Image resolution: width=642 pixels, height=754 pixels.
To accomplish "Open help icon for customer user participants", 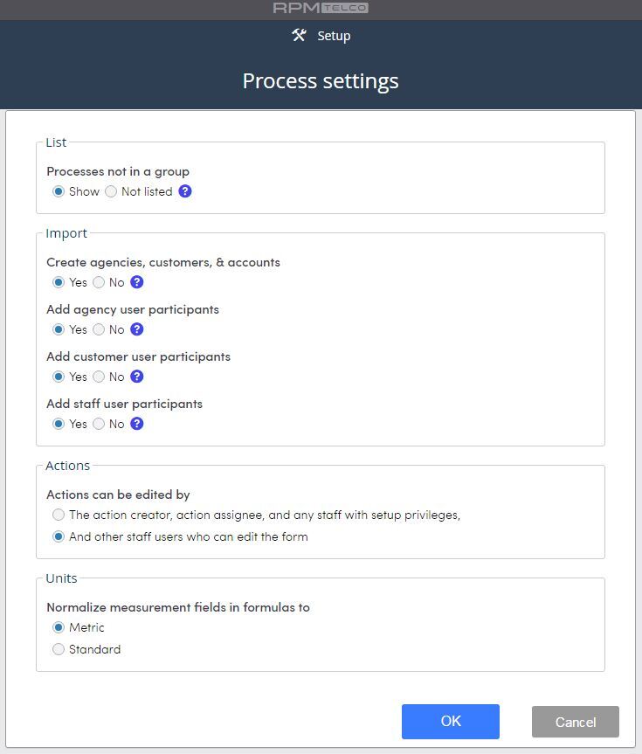I will (137, 377).
